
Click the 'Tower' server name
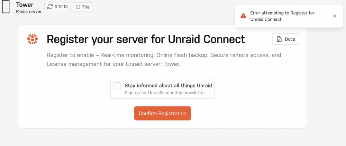[25, 4]
